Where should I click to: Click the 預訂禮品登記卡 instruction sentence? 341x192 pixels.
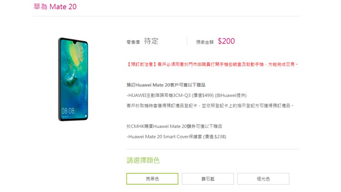(210, 106)
